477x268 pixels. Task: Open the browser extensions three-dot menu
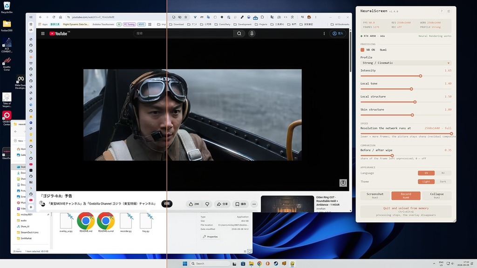click(x=316, y=17)
